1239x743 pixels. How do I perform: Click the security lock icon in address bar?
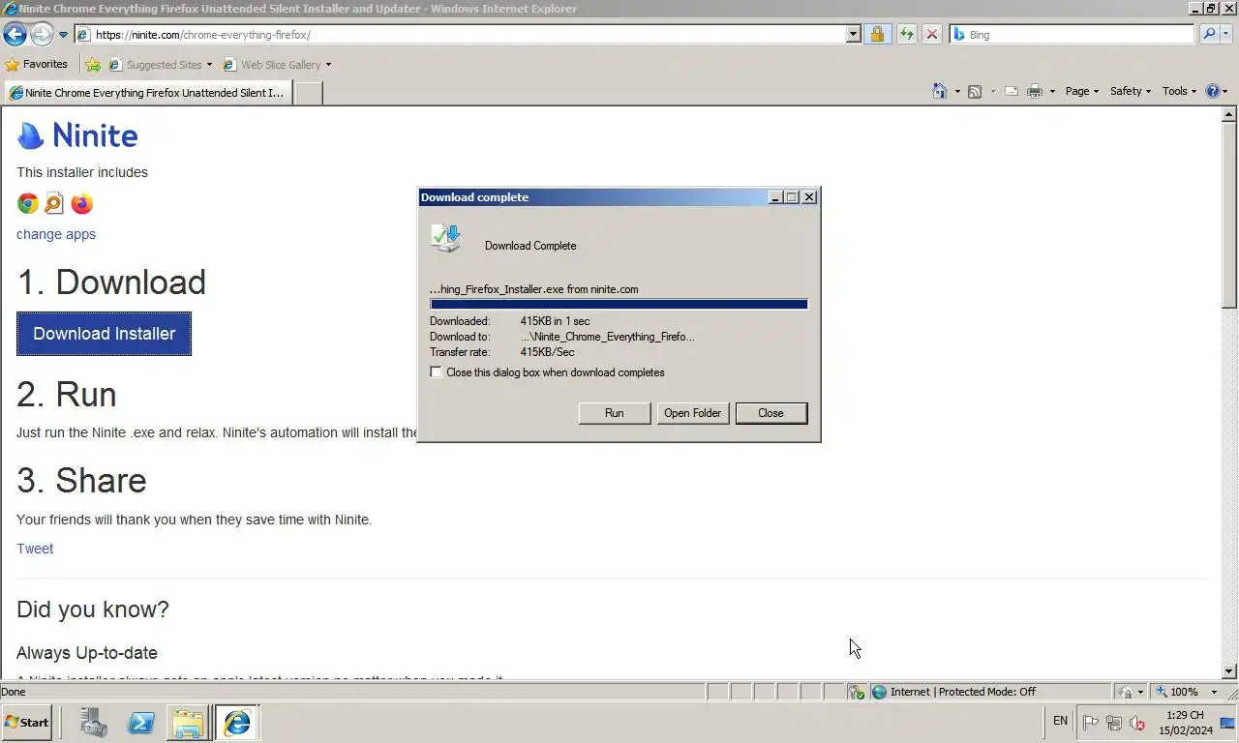(x=877, y=35)
